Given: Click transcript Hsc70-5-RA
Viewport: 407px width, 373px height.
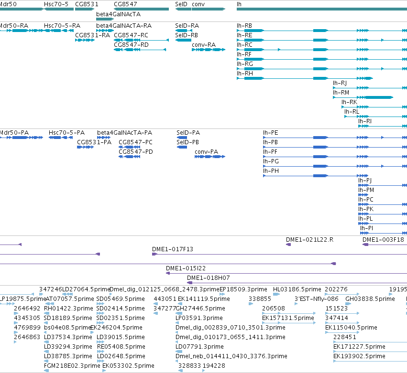Looking at the screenshot, I should pyautogui.click(x=62, y=26).
